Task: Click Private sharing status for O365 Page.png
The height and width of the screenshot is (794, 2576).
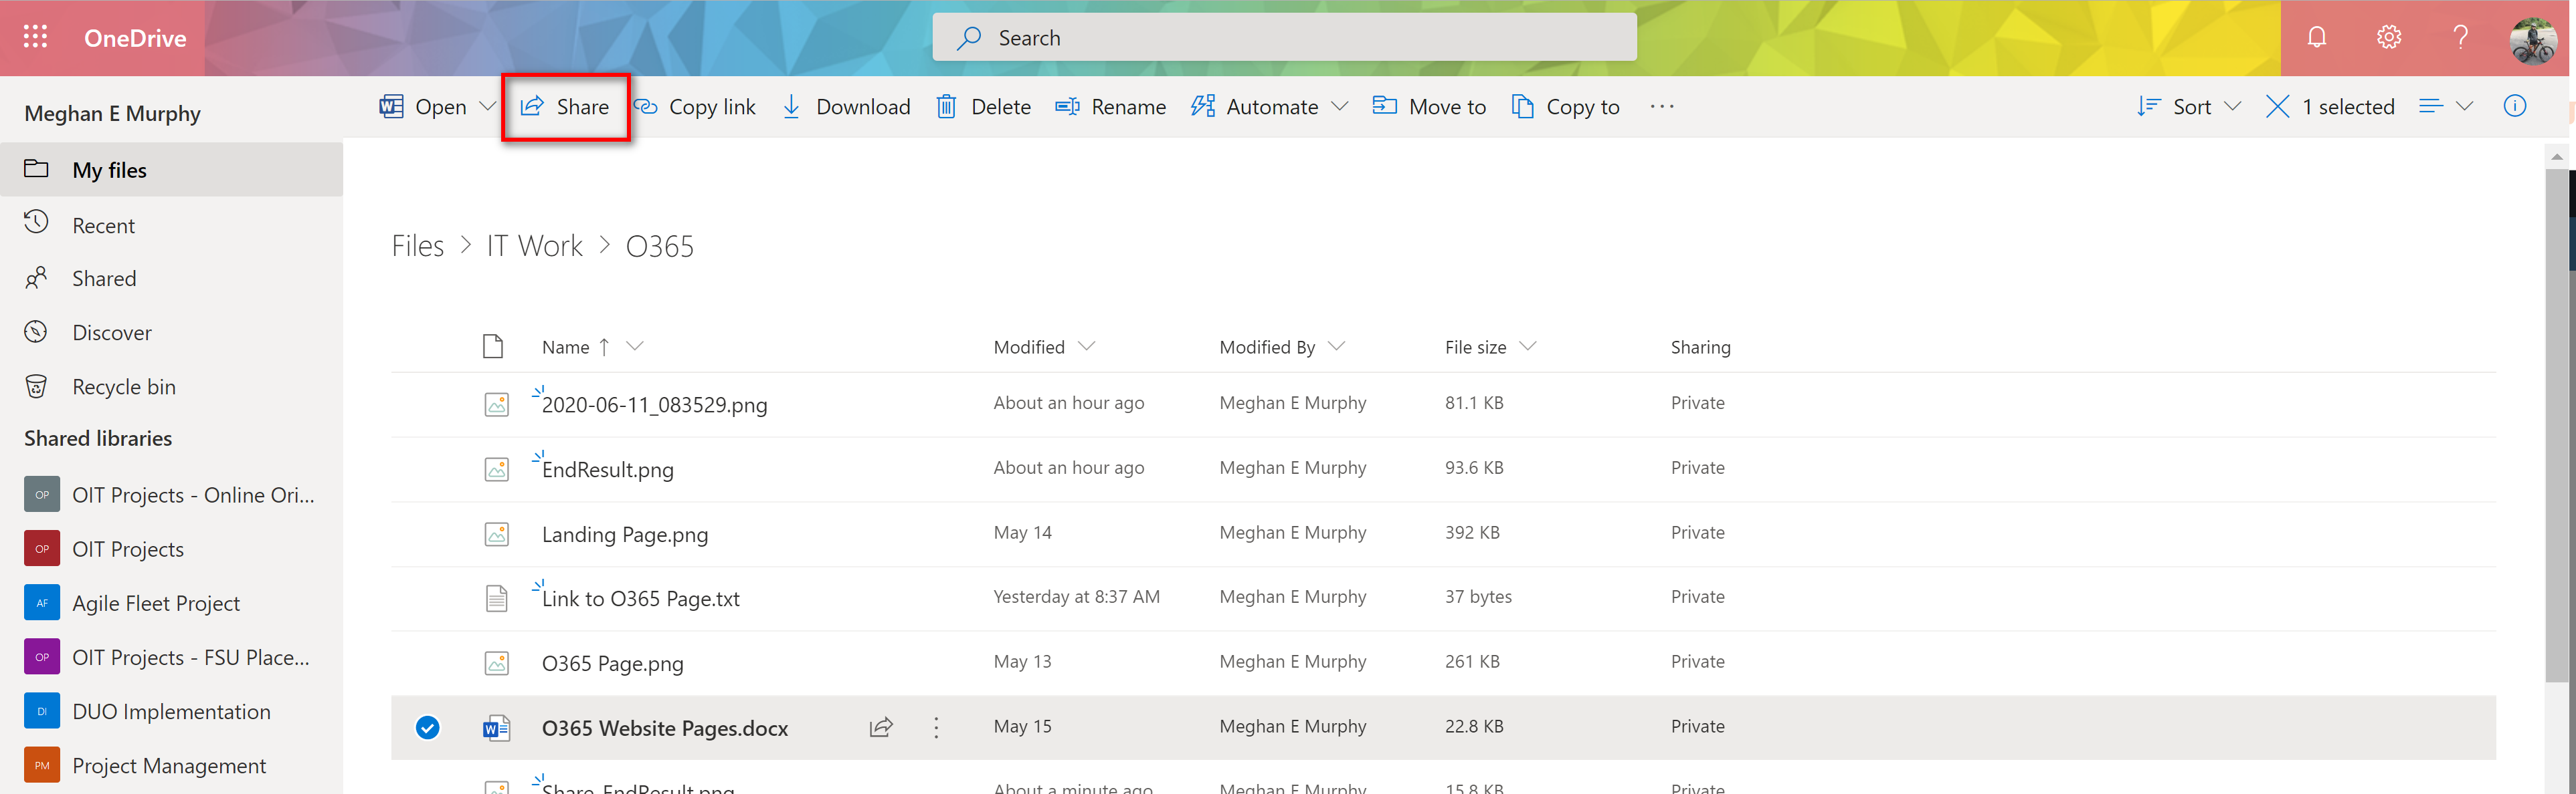Action: pyautogui.click(x=1697, y=661)
